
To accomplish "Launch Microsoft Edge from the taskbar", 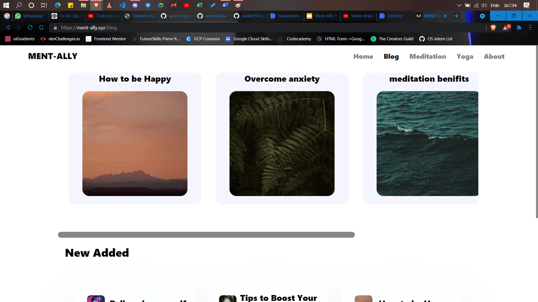I will pyautogui.click(x=58, y=5).
